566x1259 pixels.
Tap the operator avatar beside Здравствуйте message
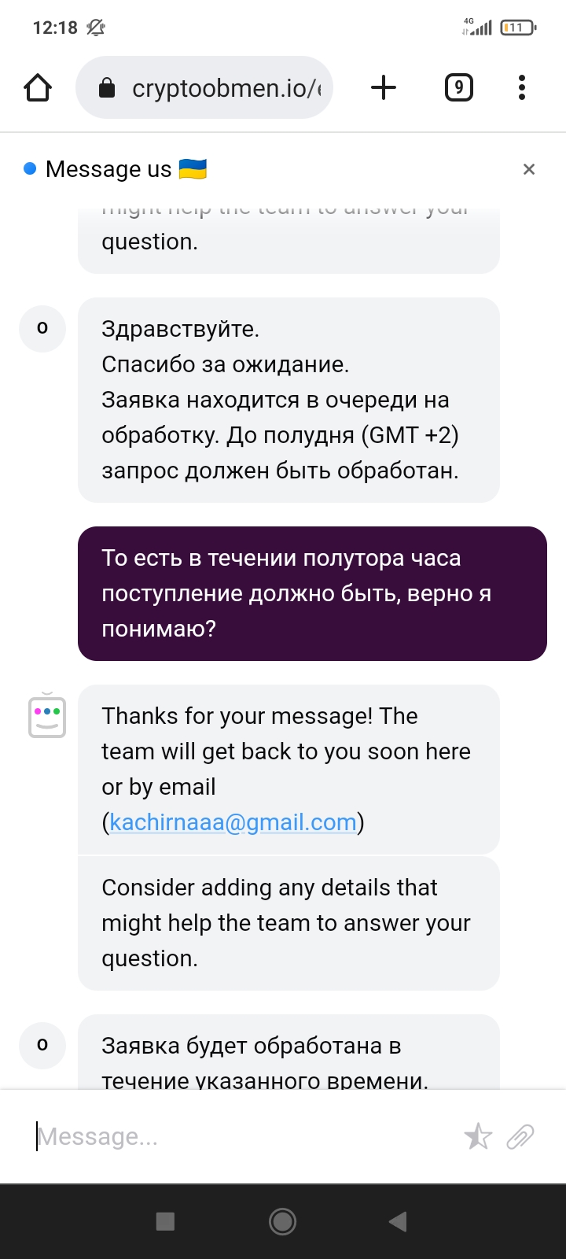click(42, 328)
